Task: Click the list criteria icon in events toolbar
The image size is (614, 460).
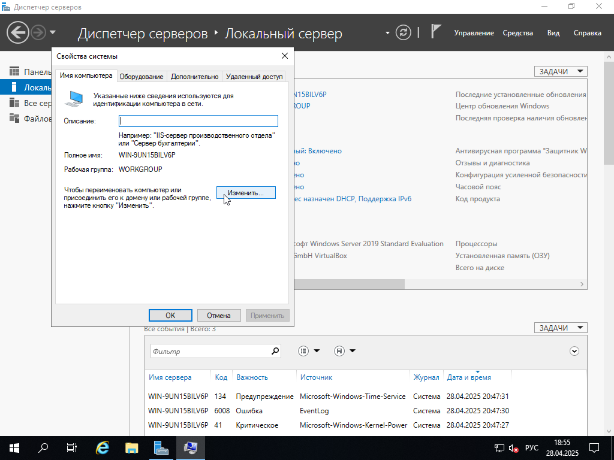Action: [x=303, y=351]
